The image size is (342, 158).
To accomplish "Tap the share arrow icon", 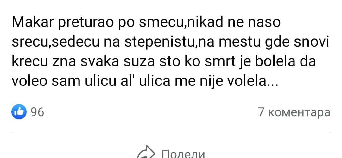I will [x=146, y=152].
